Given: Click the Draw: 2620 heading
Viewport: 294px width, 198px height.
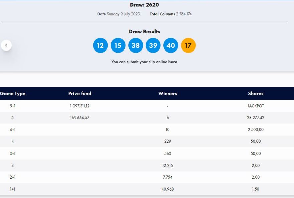Looking at the screenshot, I should tap(144, 5).
